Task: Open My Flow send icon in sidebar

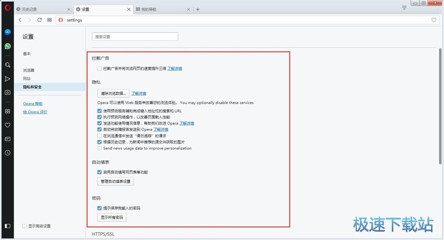Action: 8,79
